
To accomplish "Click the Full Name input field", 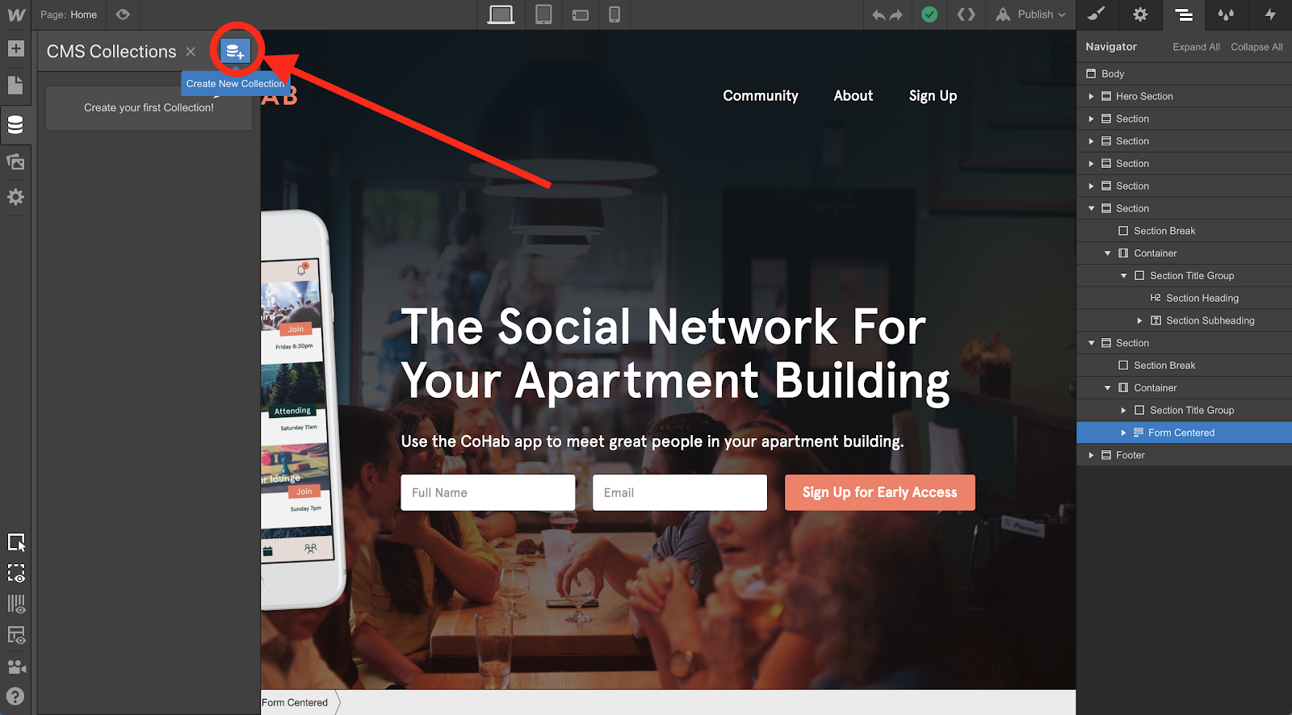I will tap(488, 492).
